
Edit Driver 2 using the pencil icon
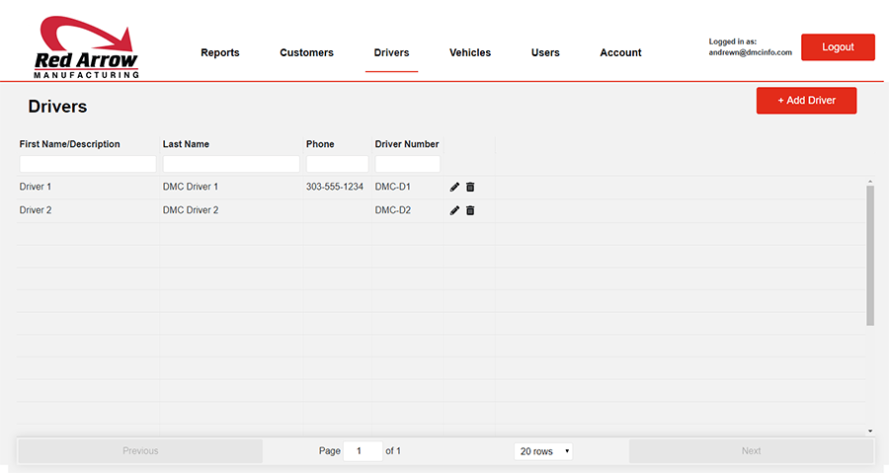tap(454, 210)
